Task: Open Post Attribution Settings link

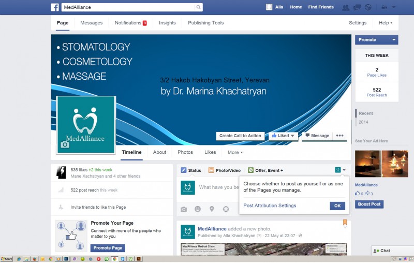Action: [x=270, y=206]
